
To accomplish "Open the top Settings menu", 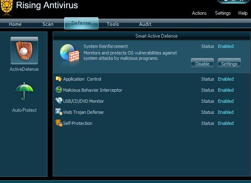I will pos(223,13).
